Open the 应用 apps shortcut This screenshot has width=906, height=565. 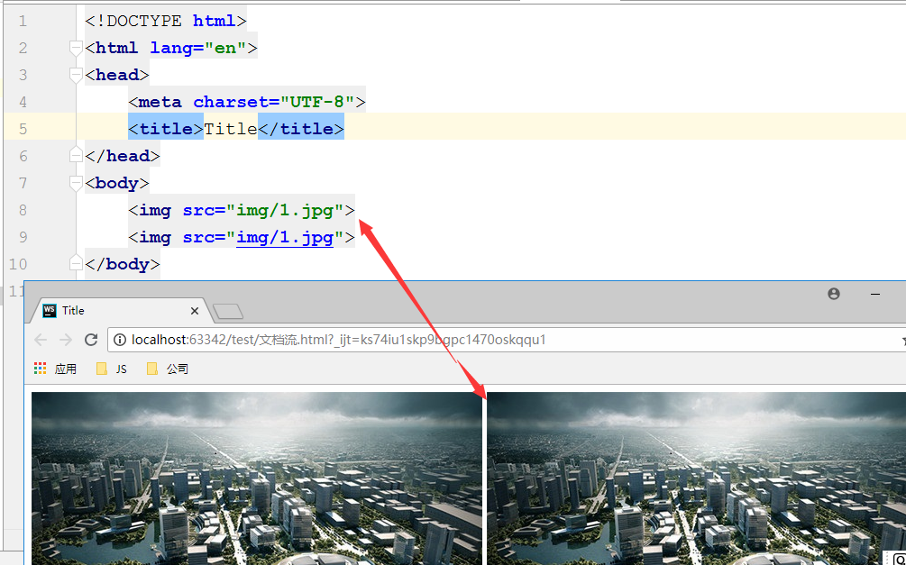pyautogui.click(x=56, y=369)
